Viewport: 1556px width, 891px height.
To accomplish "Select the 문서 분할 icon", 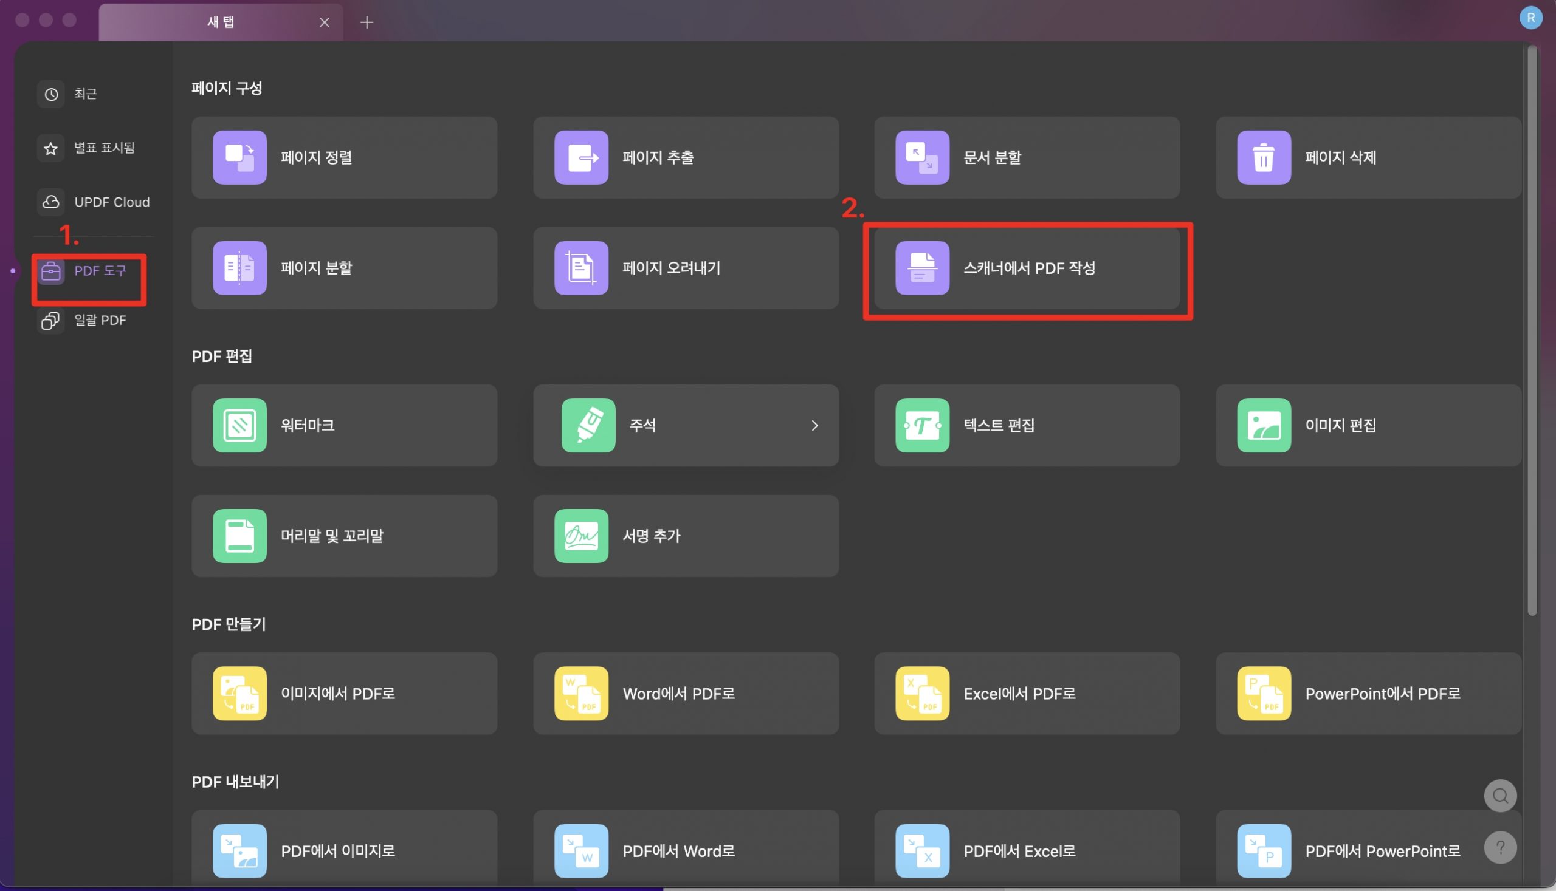I will (922, 157).
